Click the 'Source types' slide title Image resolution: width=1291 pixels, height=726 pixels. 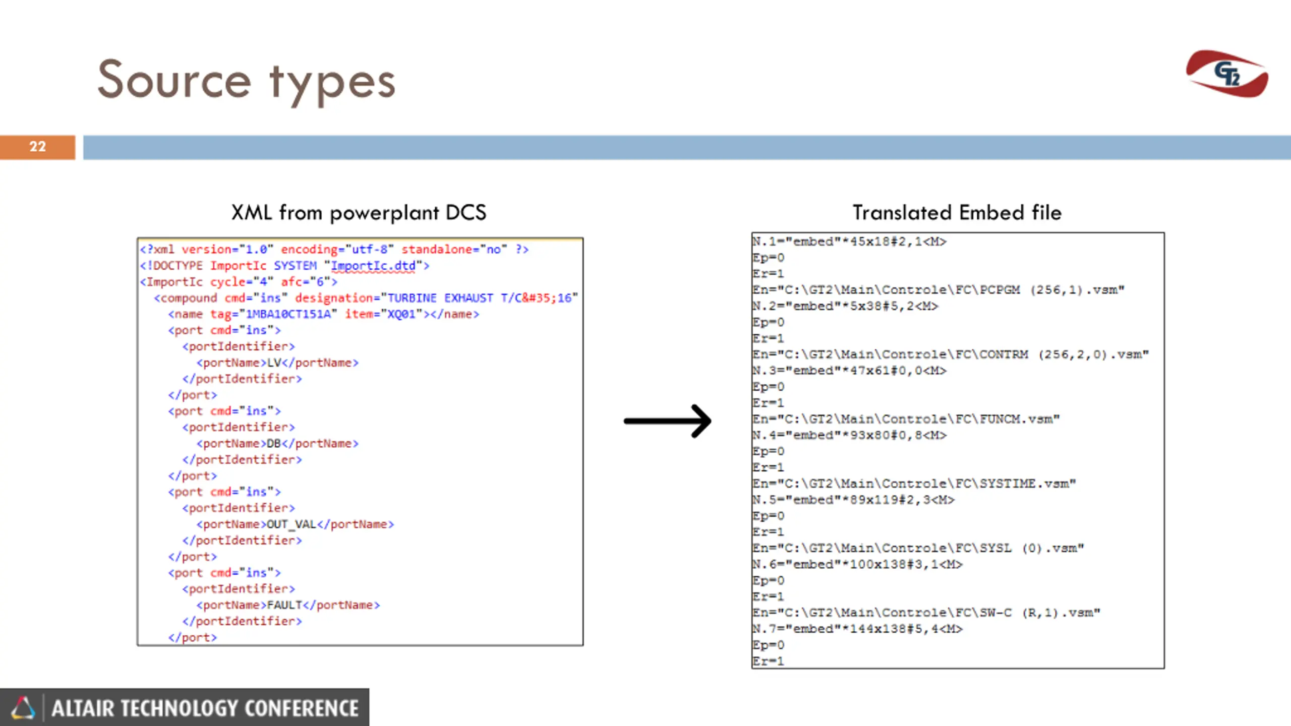click(x=247, y=82)
